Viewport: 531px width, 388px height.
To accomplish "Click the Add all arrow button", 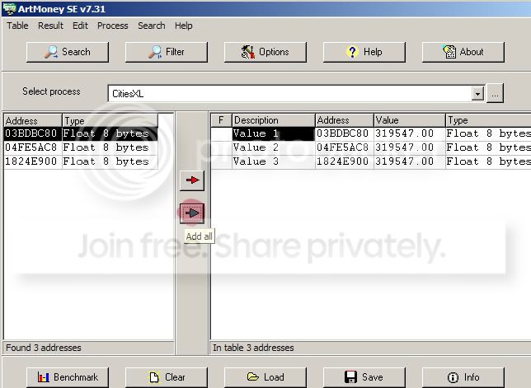I will click(x=192, y=213).
